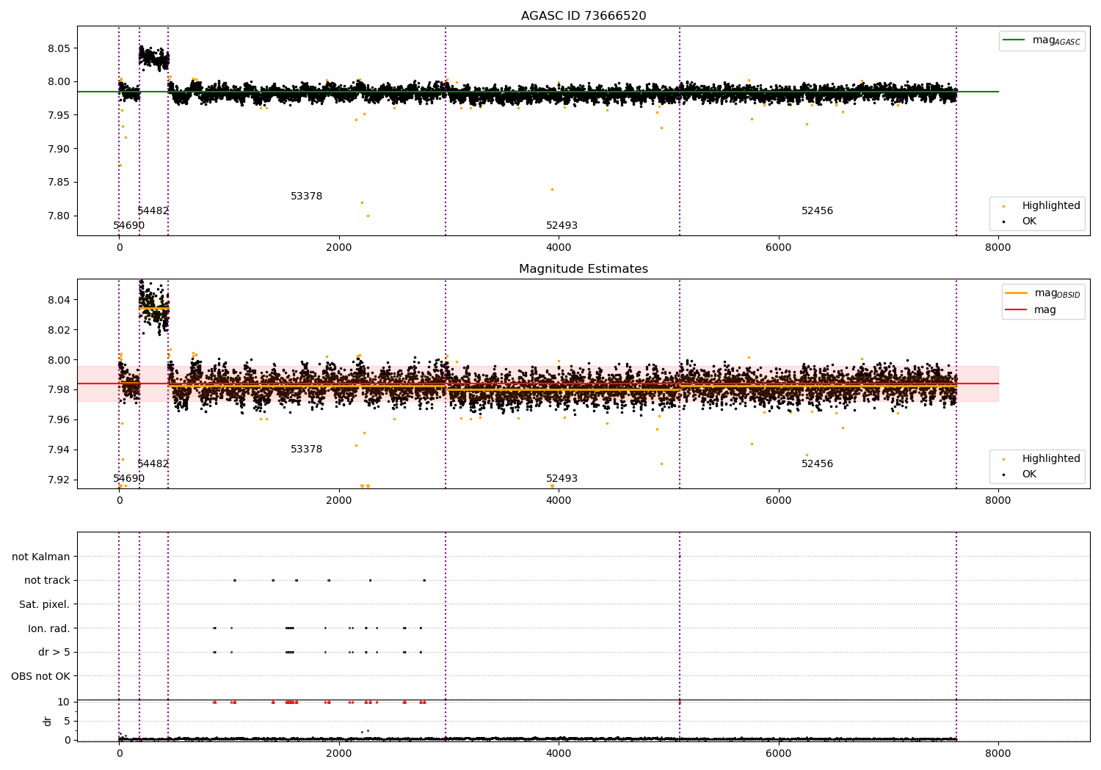The image size is (1101, 770).
Task: Click obsid label 54482 in the AGASC ID plot
Action: (x=153, y=211)
